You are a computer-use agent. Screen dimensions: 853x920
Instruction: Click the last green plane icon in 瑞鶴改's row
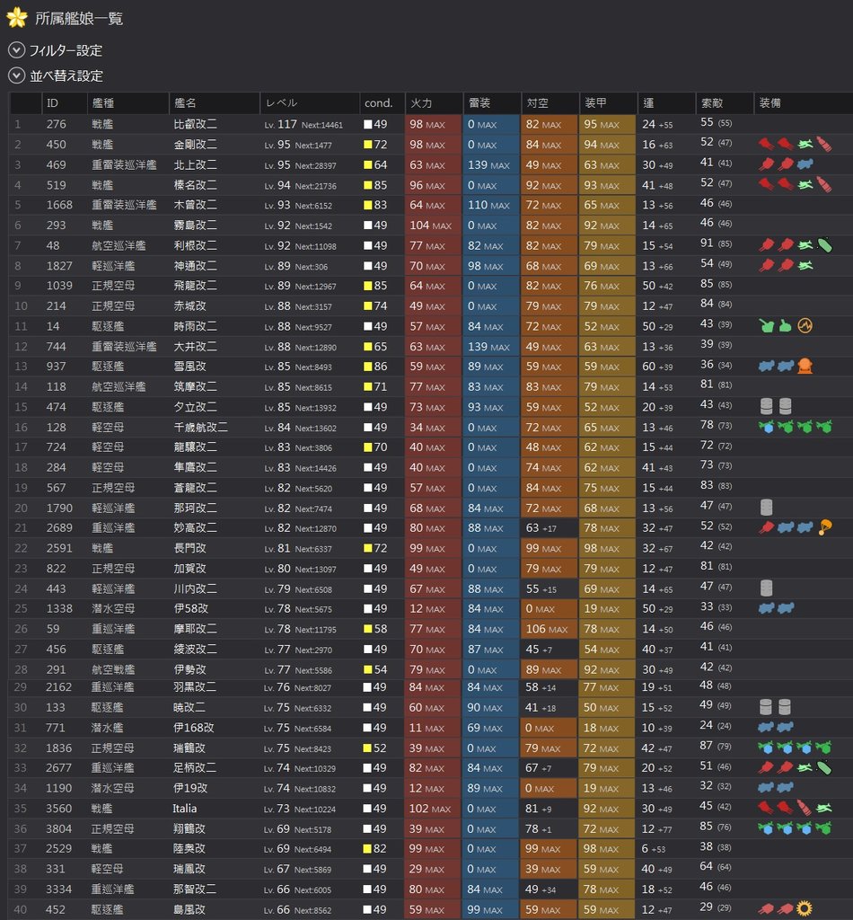(x=823, y=747)
